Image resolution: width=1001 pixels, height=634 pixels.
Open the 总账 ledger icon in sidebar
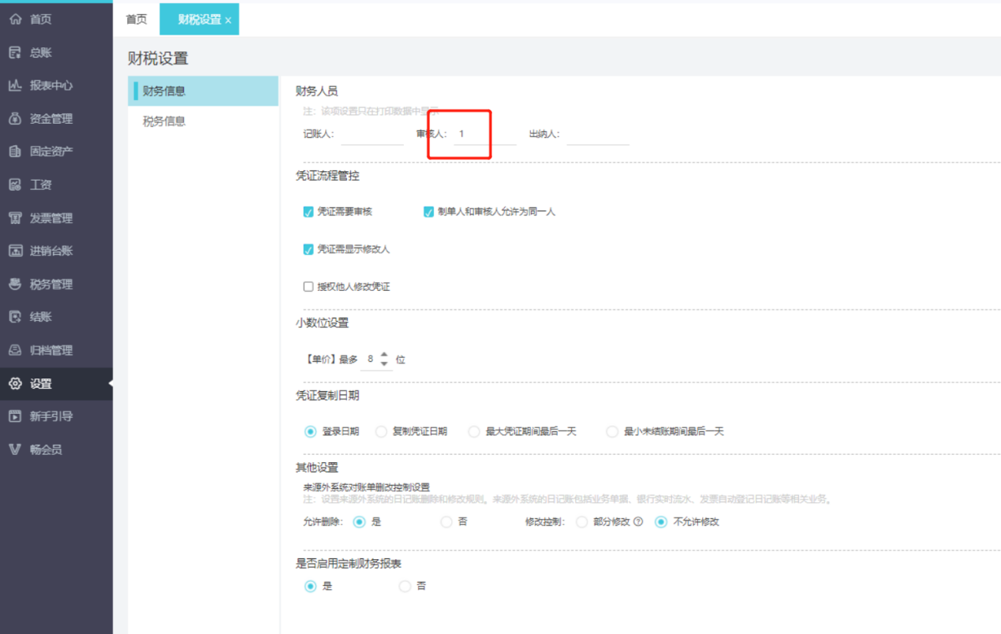tap(15, 53)
